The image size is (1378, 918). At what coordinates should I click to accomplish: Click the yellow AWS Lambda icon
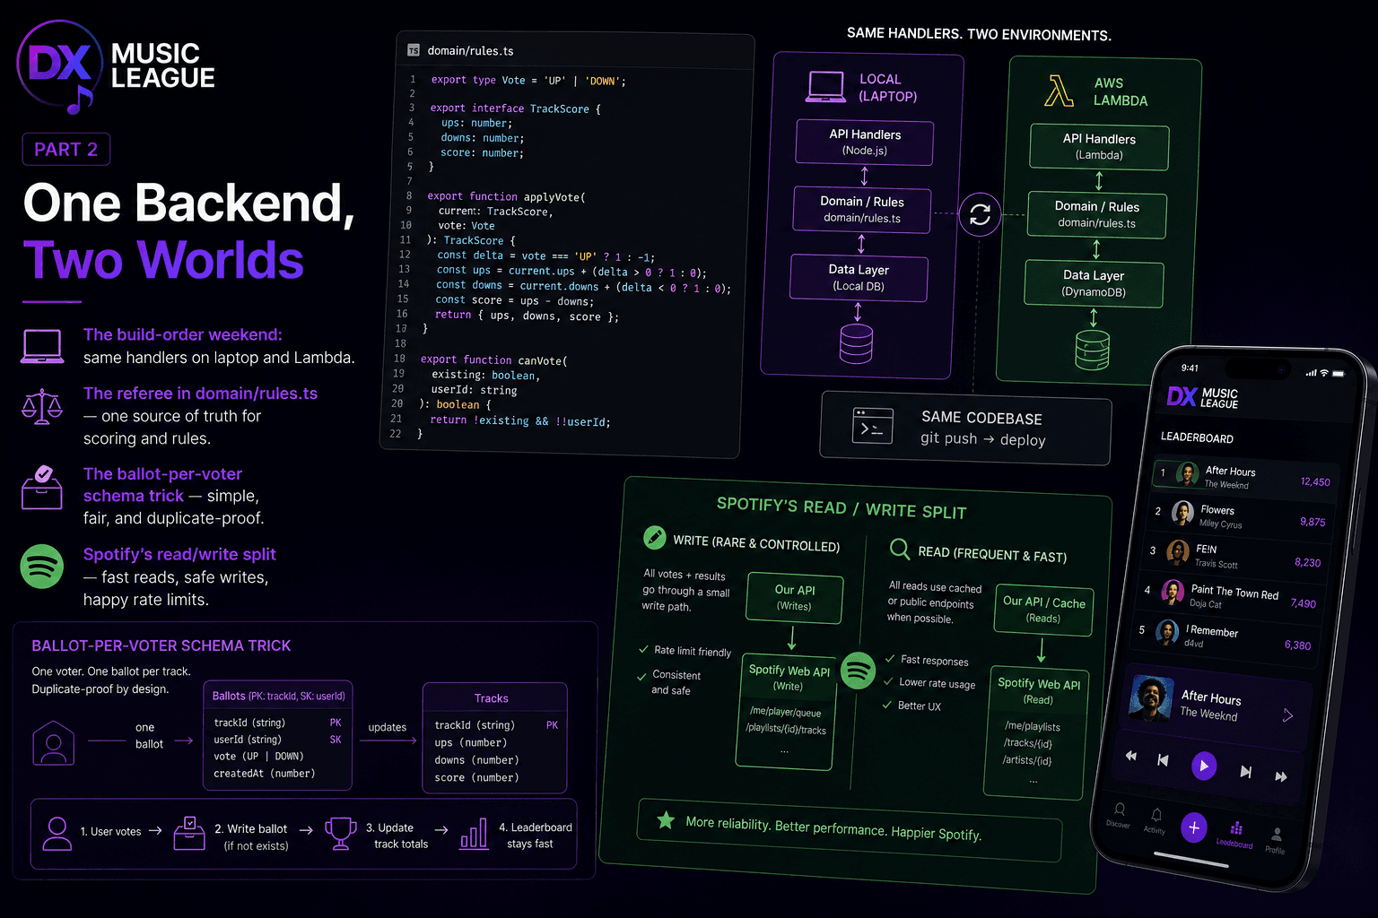pyautogui.click(x=1060, y=91)
